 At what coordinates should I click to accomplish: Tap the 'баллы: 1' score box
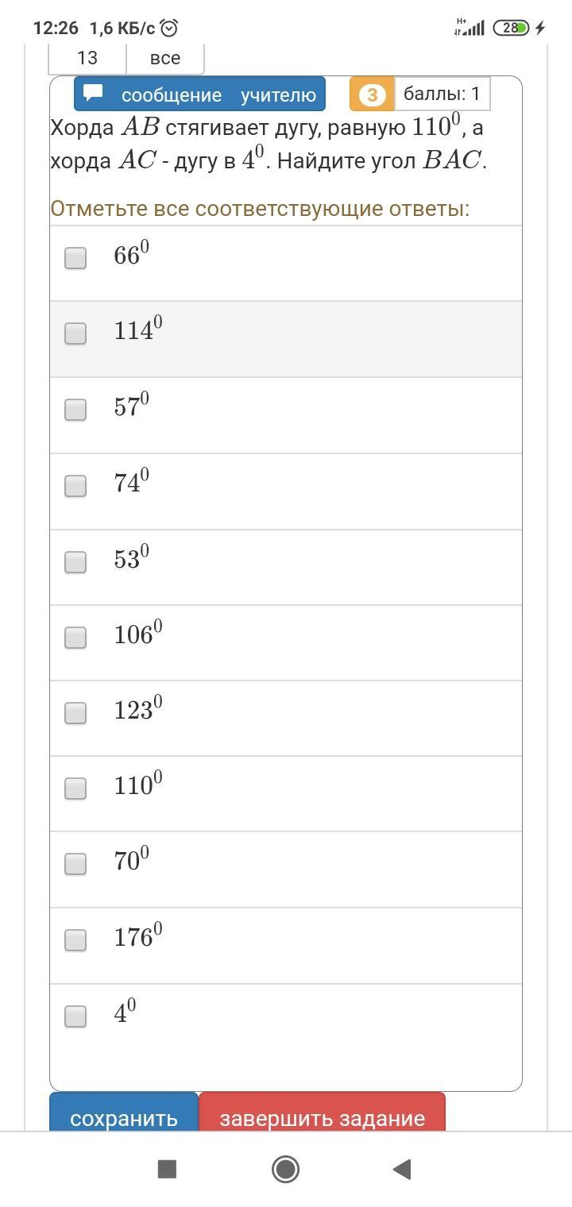[442, 94]
